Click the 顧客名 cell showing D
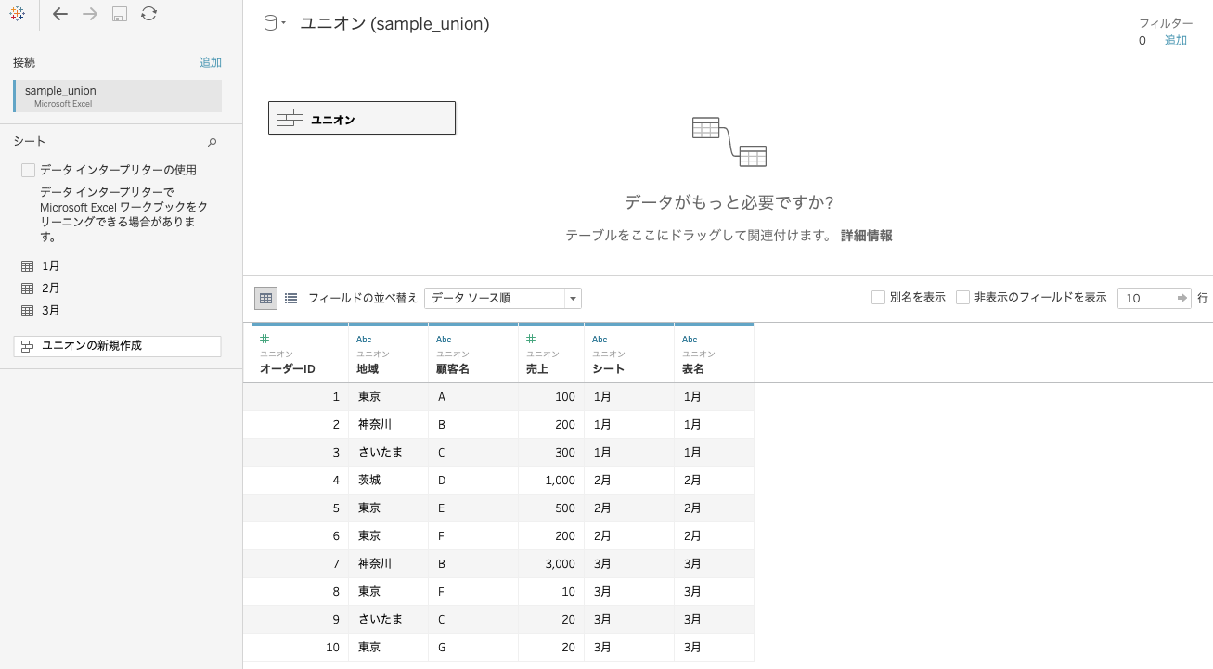The height and width of the screenshot is (669, 1213). click(473, 481)
